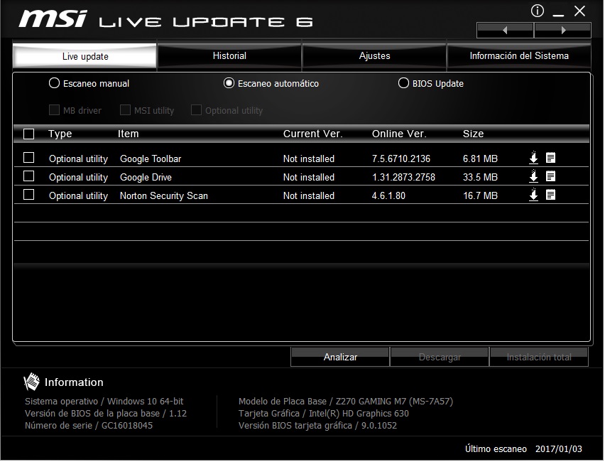Click the Versión BIOS tarjeta gráfica line

click(317, 425)
